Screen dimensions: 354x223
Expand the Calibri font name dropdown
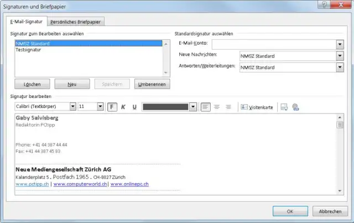point(72,106)
